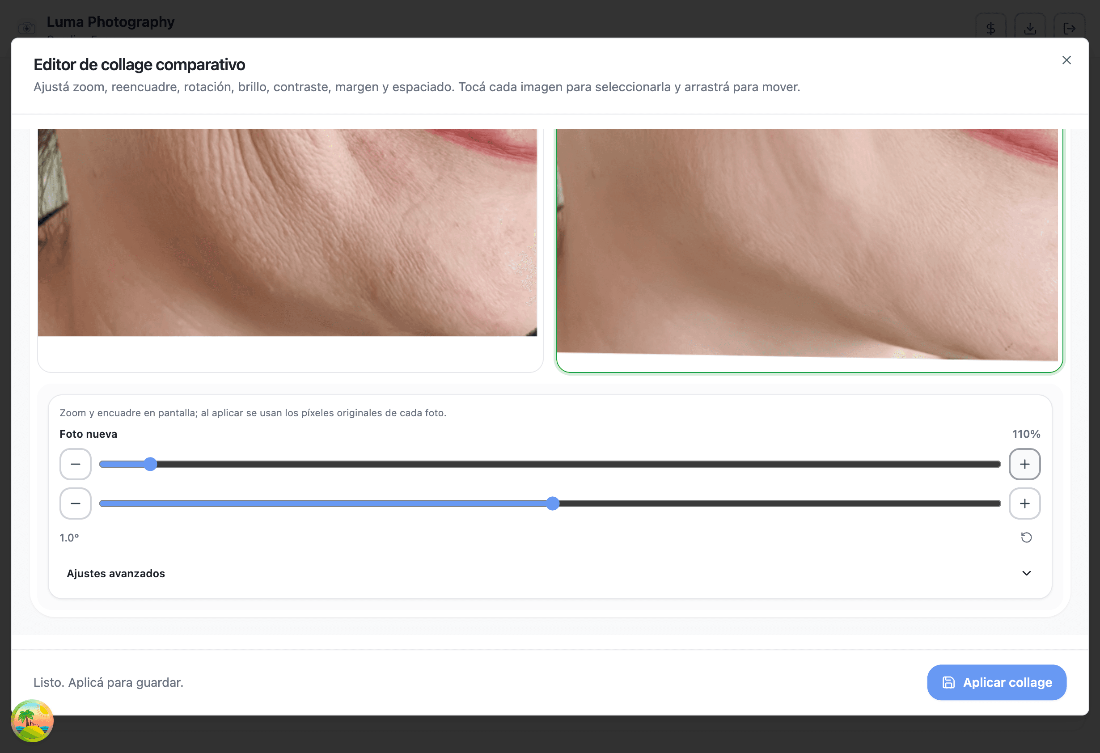
Task: Click the 'Listo. Aplicá para guardar.' status
Action: 108,682
